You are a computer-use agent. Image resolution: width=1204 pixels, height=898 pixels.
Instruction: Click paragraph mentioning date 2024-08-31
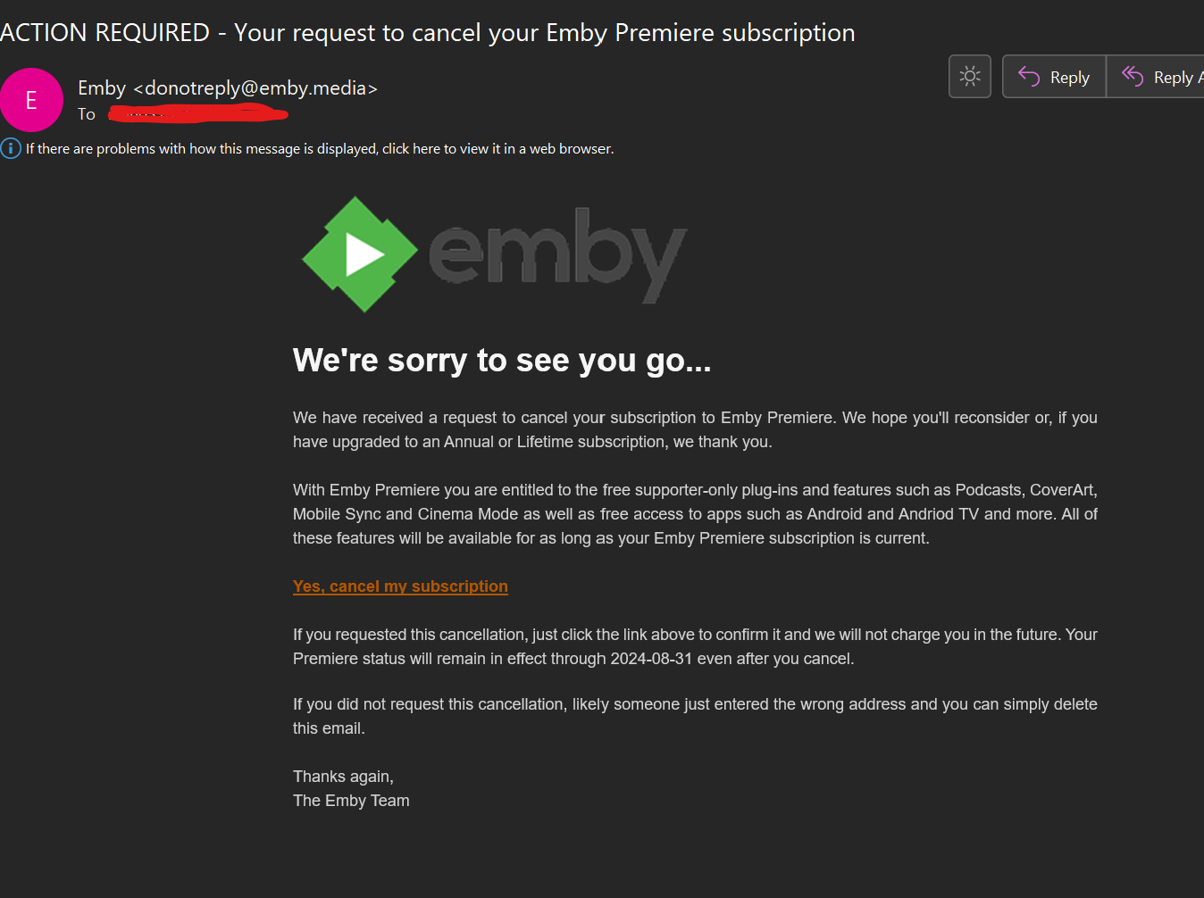(695, 646)
